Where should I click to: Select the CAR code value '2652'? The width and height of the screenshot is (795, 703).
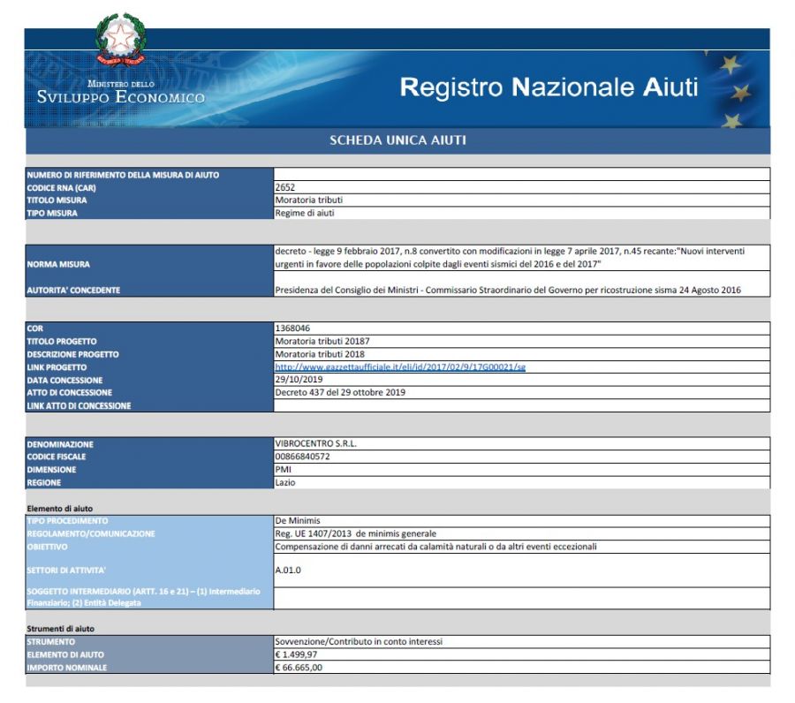click(x=285, y=187)
